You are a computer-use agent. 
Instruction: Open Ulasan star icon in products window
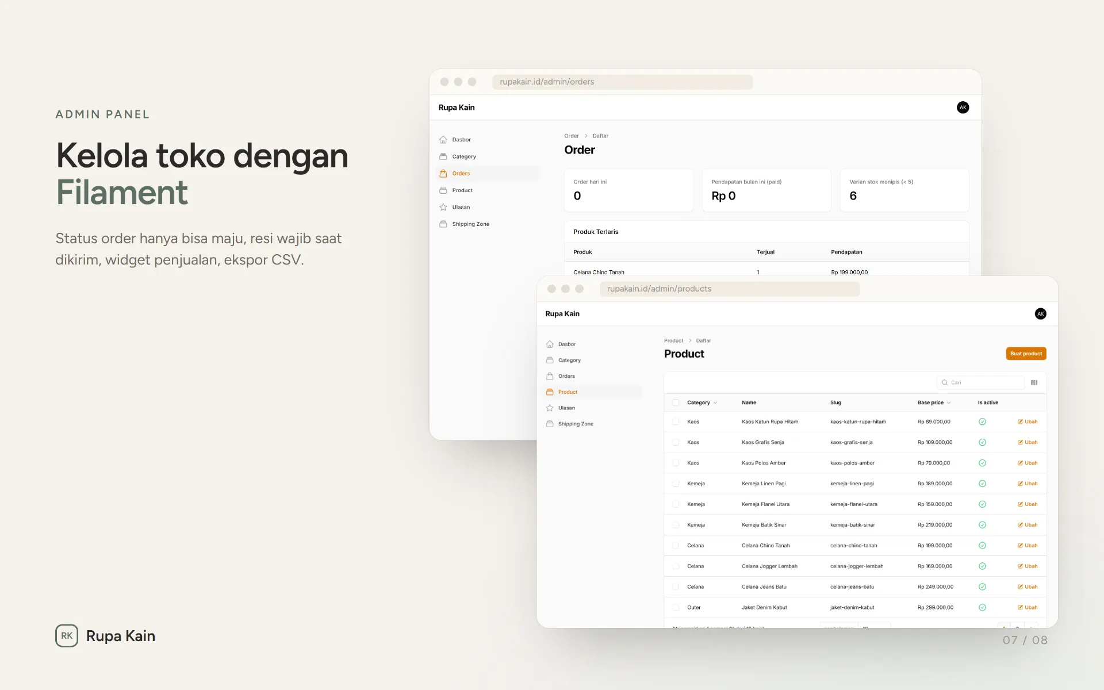tap(550, 408)
